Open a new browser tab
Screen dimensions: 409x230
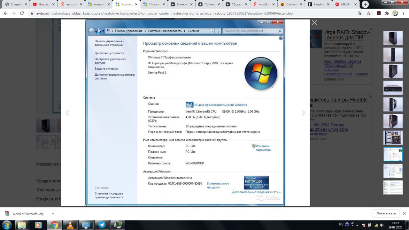(365, 4)
